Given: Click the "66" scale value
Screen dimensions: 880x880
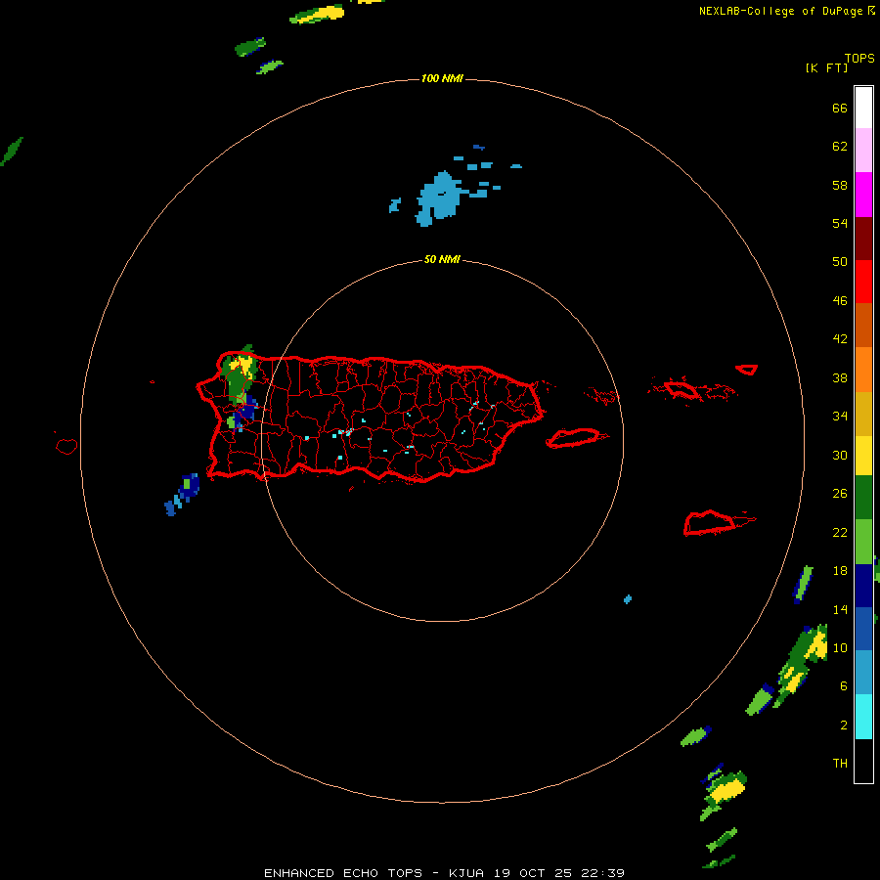Looking at the screenshot, I should pos(840,108).
